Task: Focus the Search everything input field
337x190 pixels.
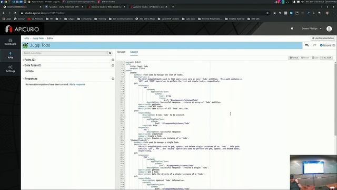Action: point(65,53)
